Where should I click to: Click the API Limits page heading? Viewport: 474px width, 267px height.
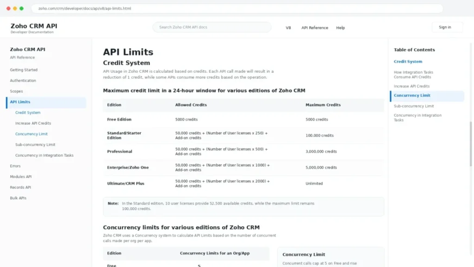128,52
